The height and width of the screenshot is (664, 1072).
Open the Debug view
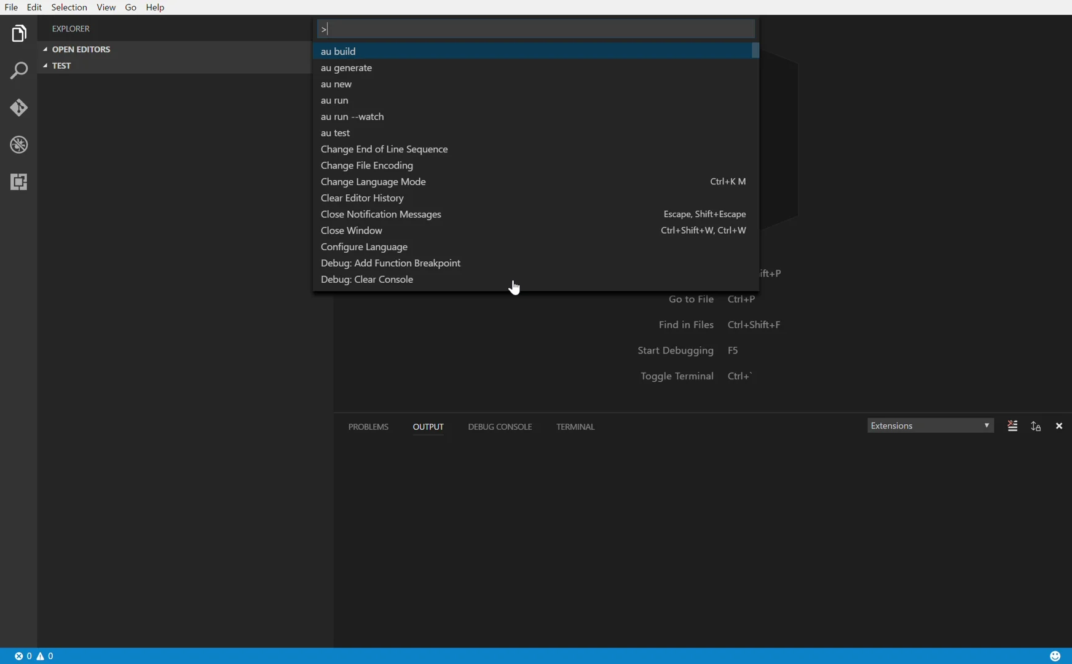coord(19,145)
